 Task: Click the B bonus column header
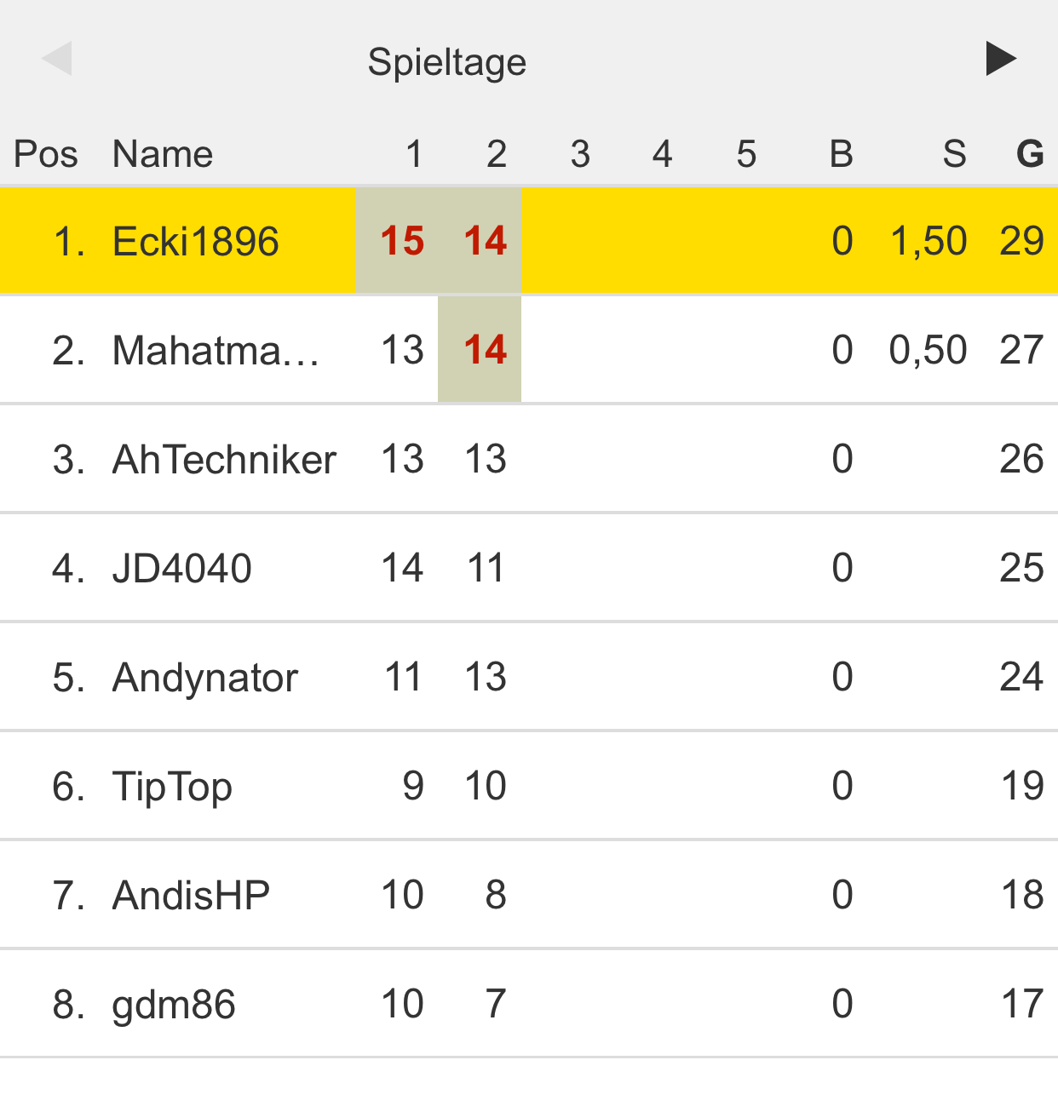[842, 154]
